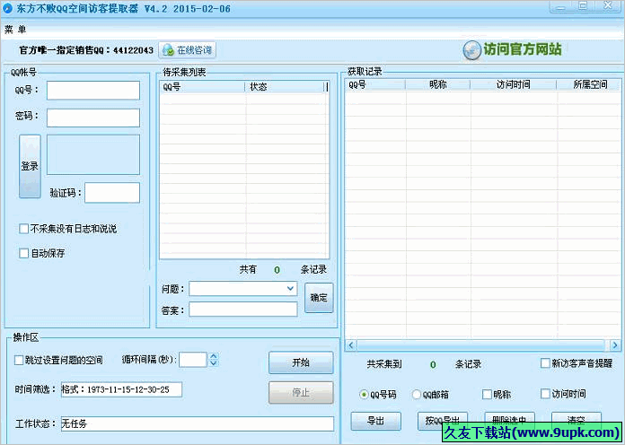Focus the QQ号 input field
The height and width of the screenshot is (445, 625).
pyautogui.click(x=93, y=91)
